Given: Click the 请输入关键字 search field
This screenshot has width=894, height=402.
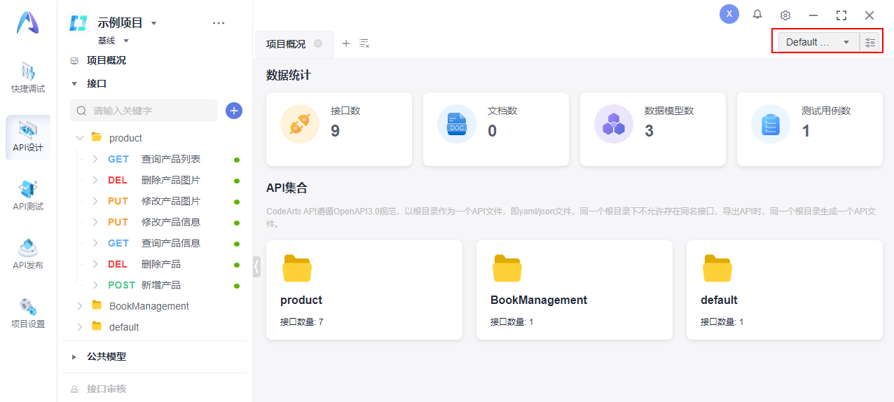Looking at the screenshot, I should [x=144, y=111].
